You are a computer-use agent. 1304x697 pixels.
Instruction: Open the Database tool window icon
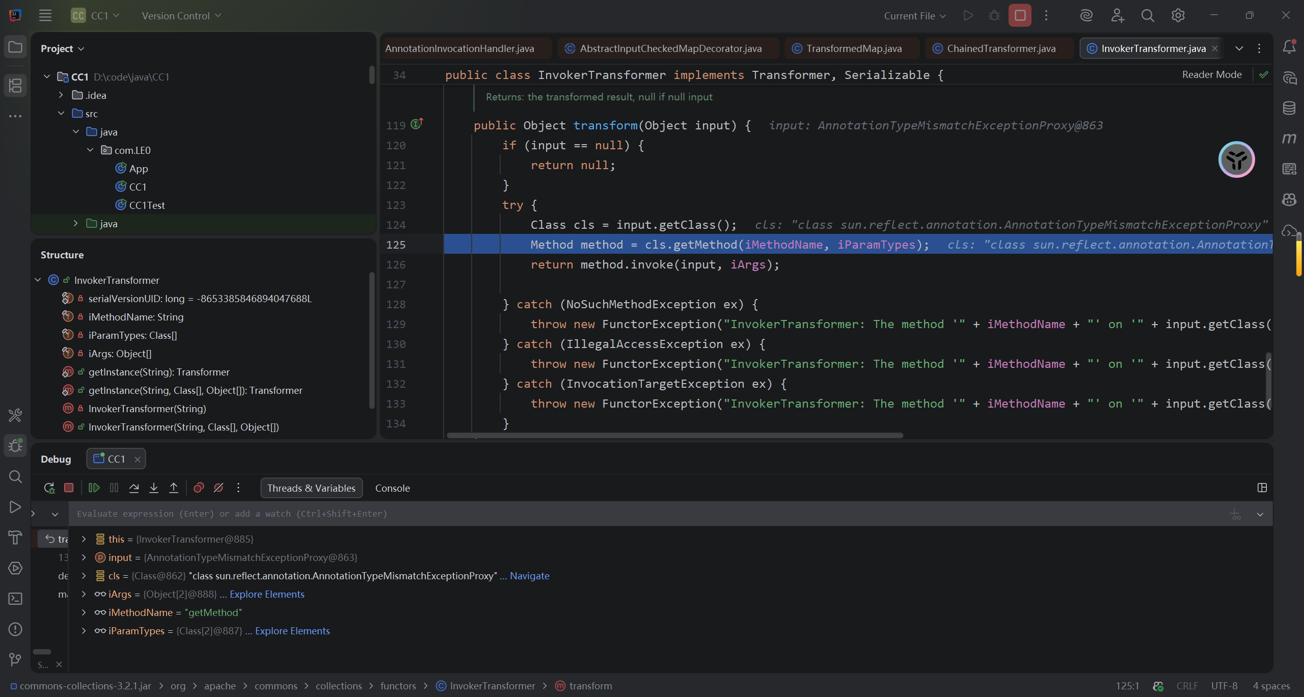(1289, 108)
